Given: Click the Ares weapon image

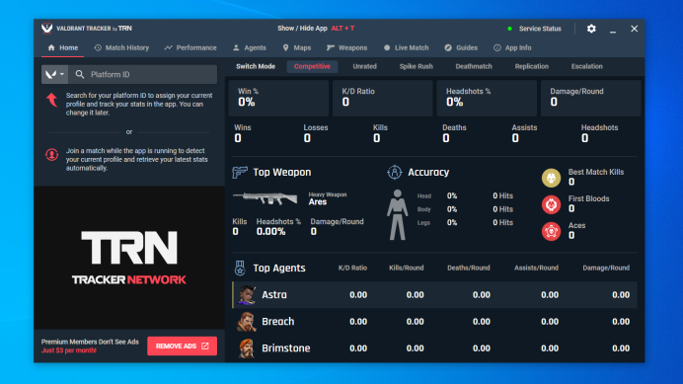Looking at the screenshot, I should (266, 198).
